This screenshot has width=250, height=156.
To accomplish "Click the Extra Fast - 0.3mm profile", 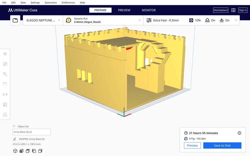I will pyautogui.click(x=166, y=20).
